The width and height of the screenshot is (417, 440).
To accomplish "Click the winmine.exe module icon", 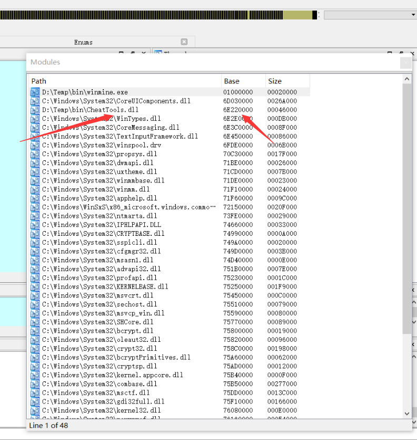I will 35,92.
